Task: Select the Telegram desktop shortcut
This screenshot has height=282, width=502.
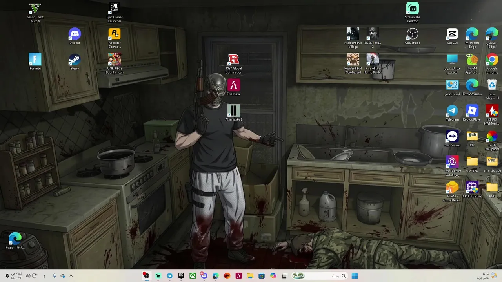Action: (x=452, y=113)
